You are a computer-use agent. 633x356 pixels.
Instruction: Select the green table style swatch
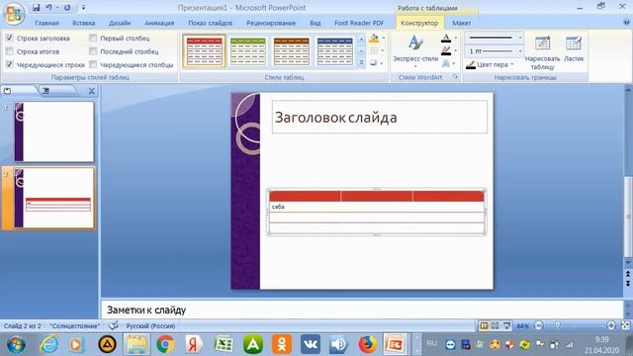(x=248, y=51)
